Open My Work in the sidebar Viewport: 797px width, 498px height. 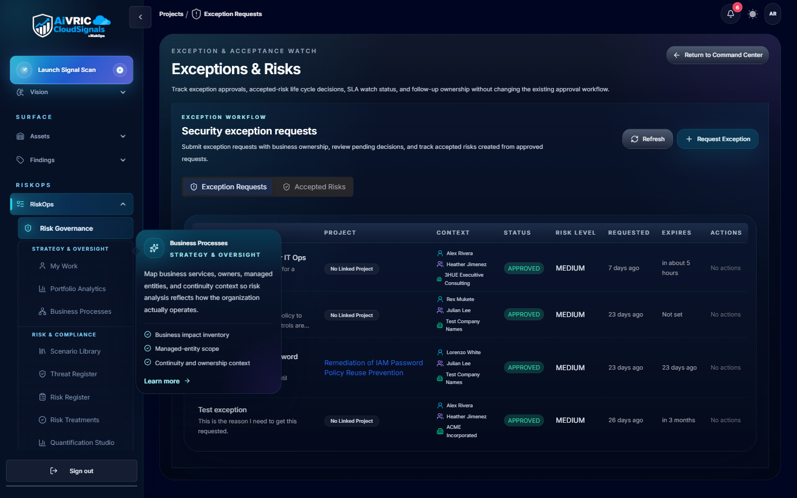click(x=64, y=266)
